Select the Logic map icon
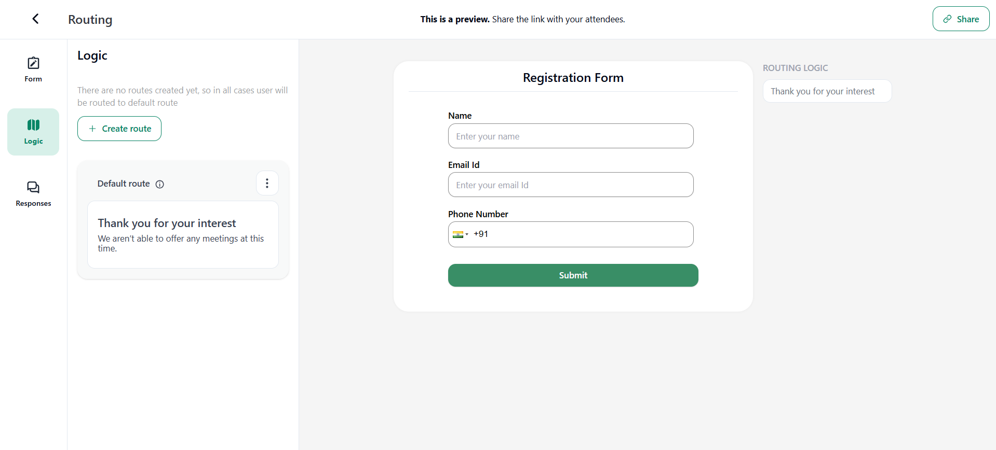Image resolution: width=996 pixels, height=450 pixels. 33,125
